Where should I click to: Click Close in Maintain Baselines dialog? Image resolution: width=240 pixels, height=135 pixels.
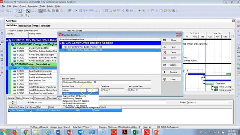pos(171,40)
